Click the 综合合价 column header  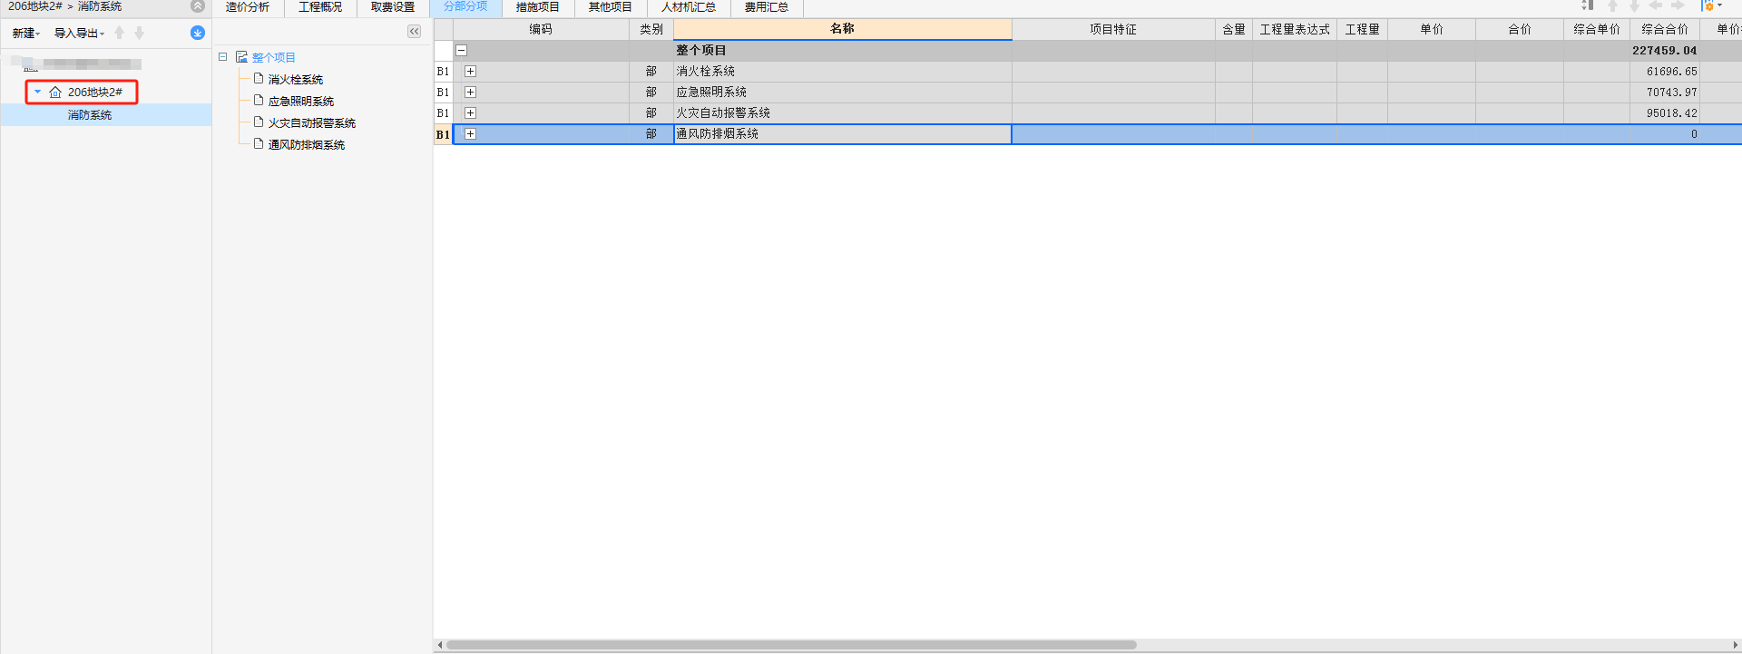pos(1665,29)
